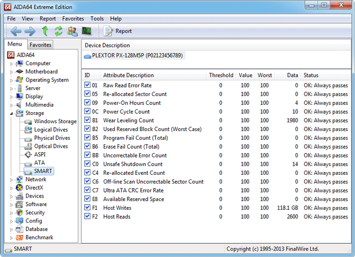The width and height of the screenshot is (355, 257).
Task: Go back with the blue left arrow
Action: (16, 31)
